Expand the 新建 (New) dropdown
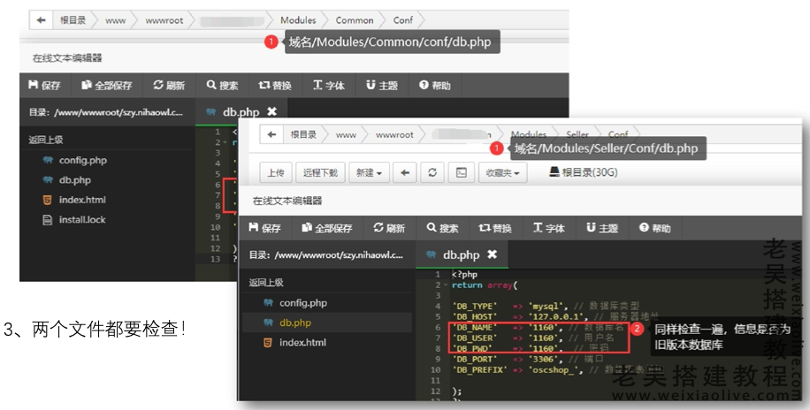 (x=370, y=173)
